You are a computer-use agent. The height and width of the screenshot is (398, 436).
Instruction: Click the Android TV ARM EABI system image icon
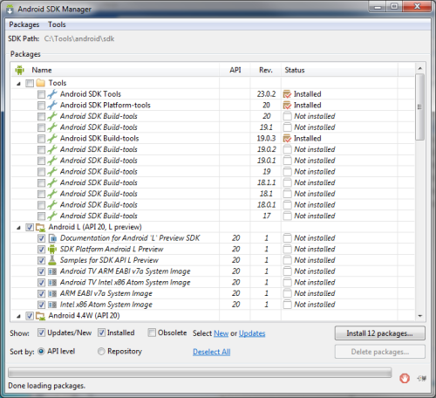tap(52, 271)
